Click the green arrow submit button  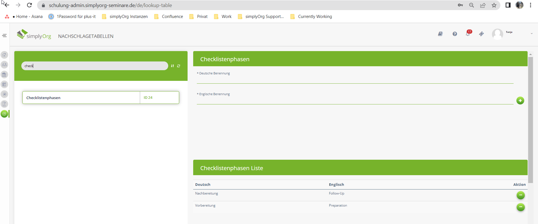click(520, 100)
